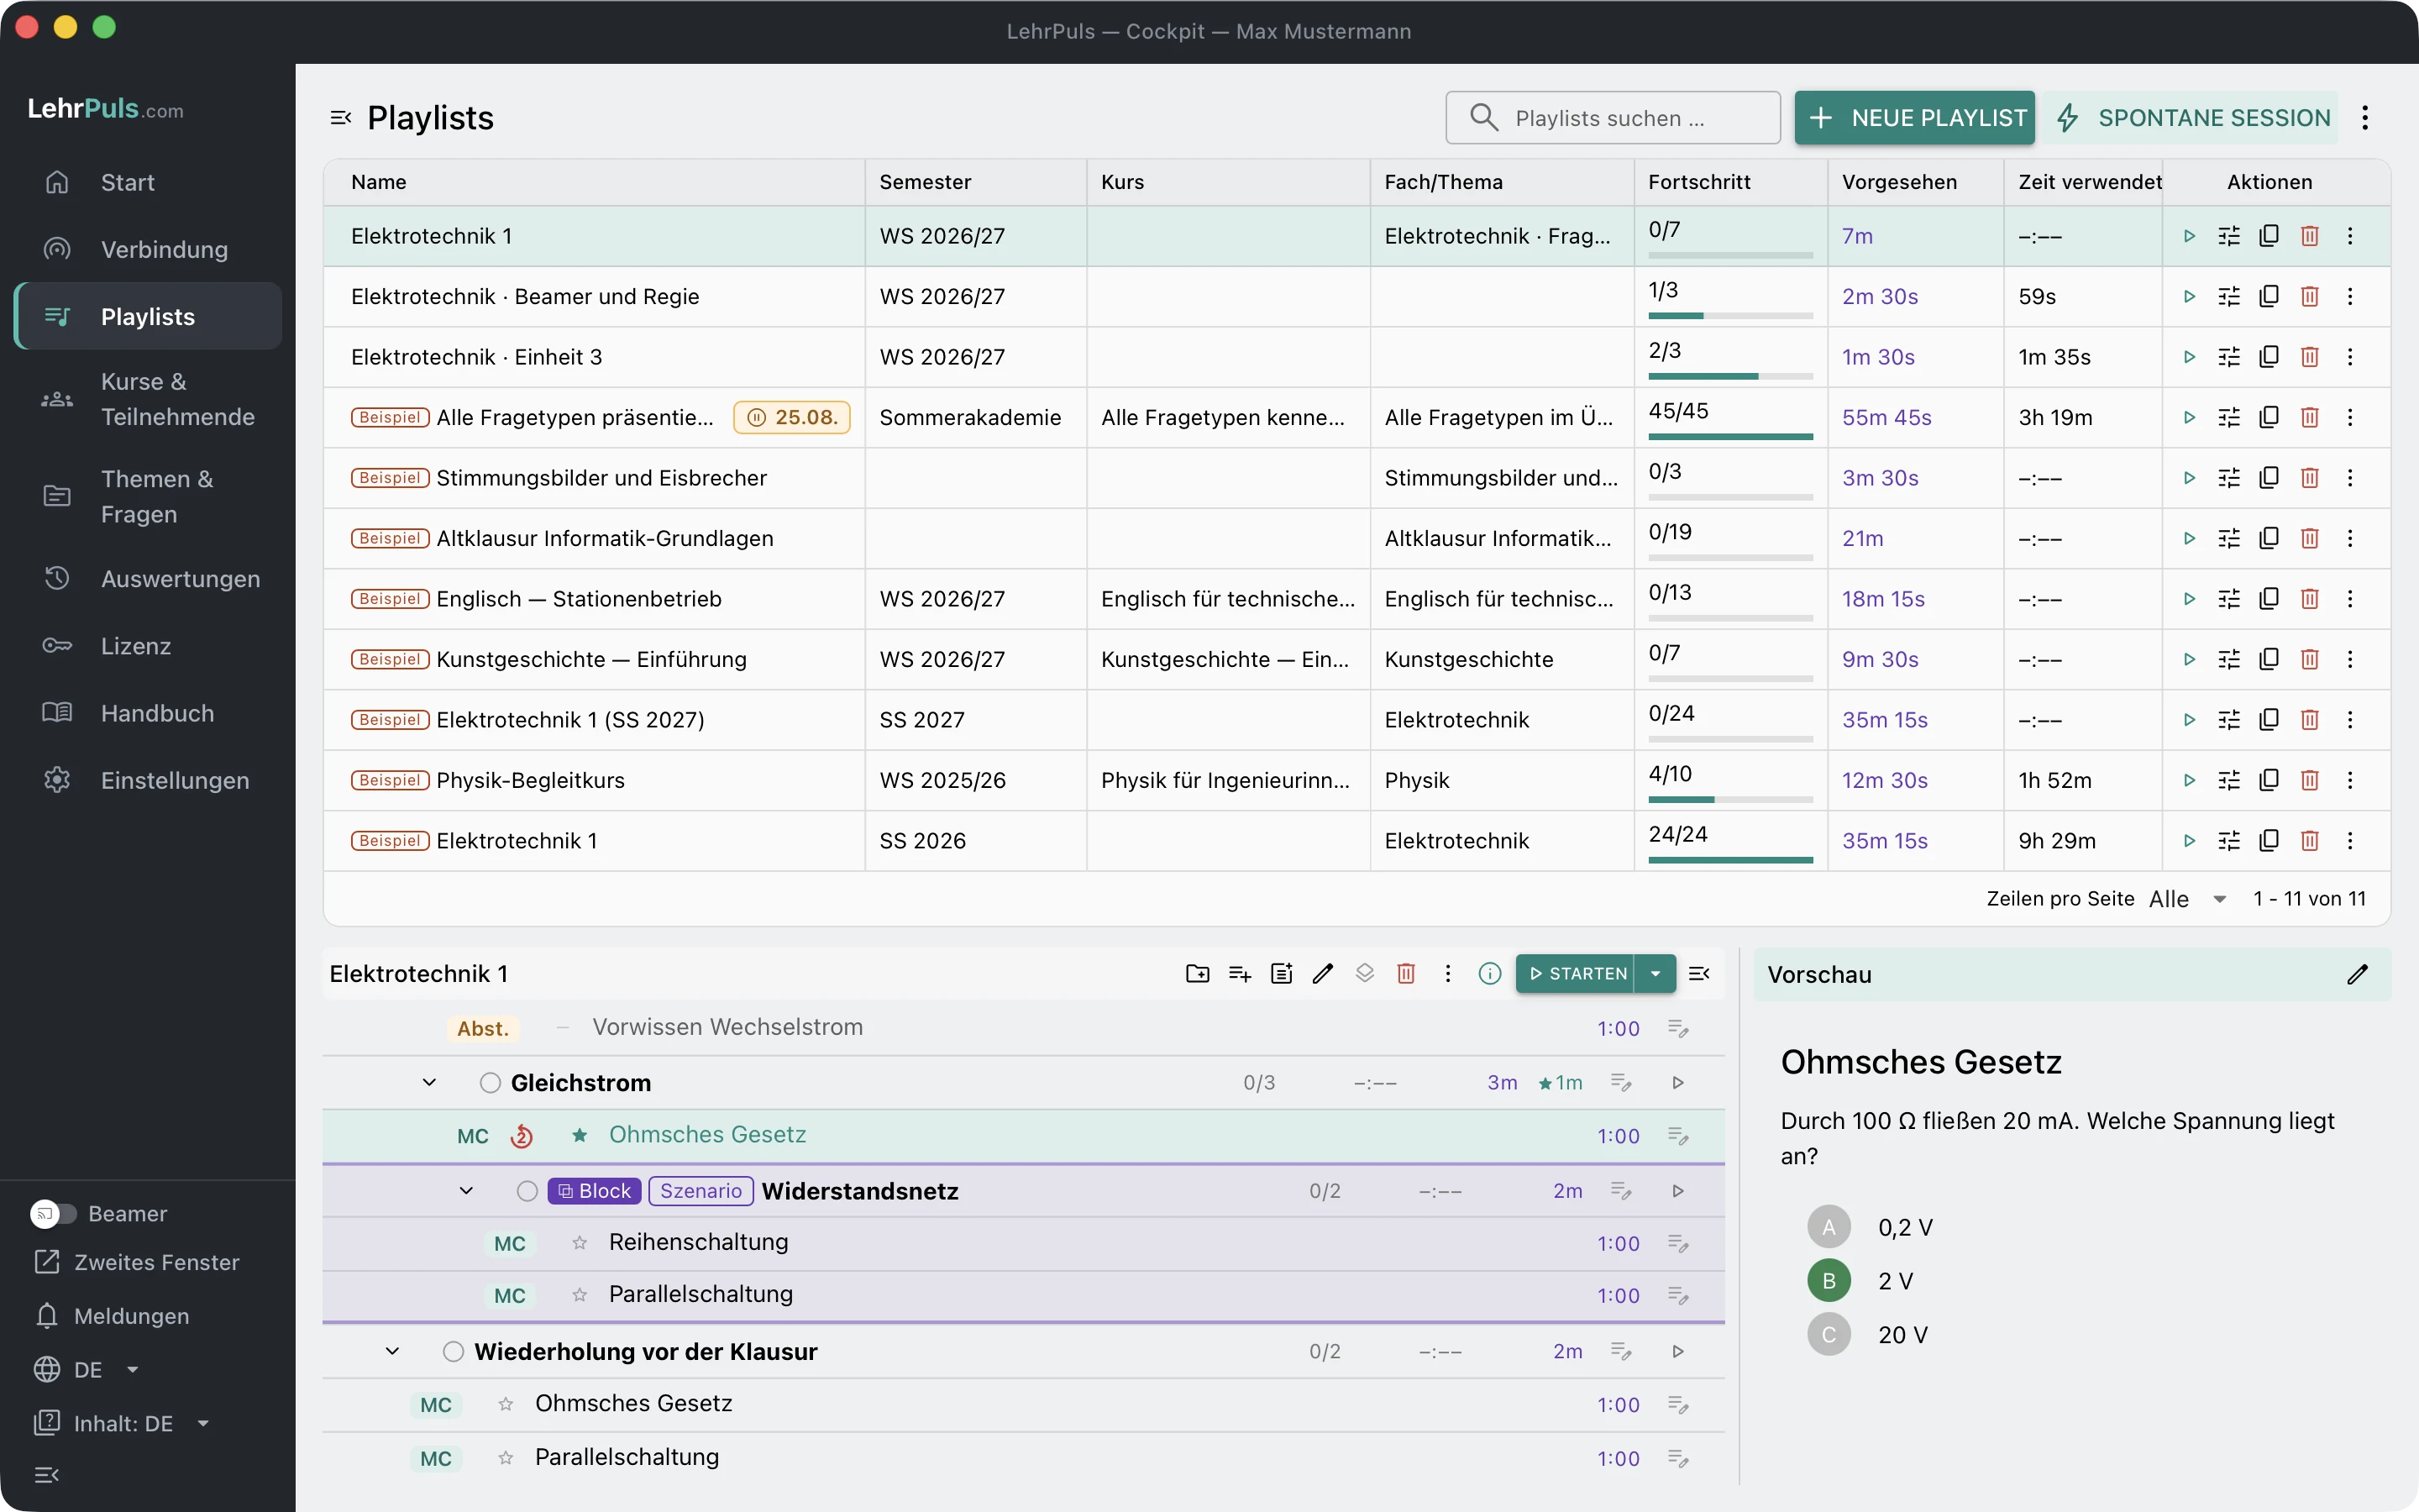Duplicate the Kunstgeschichte — Einführung playlist
The width and height of the screenshot is (2419, 1512).
[x=2269, y=659]
